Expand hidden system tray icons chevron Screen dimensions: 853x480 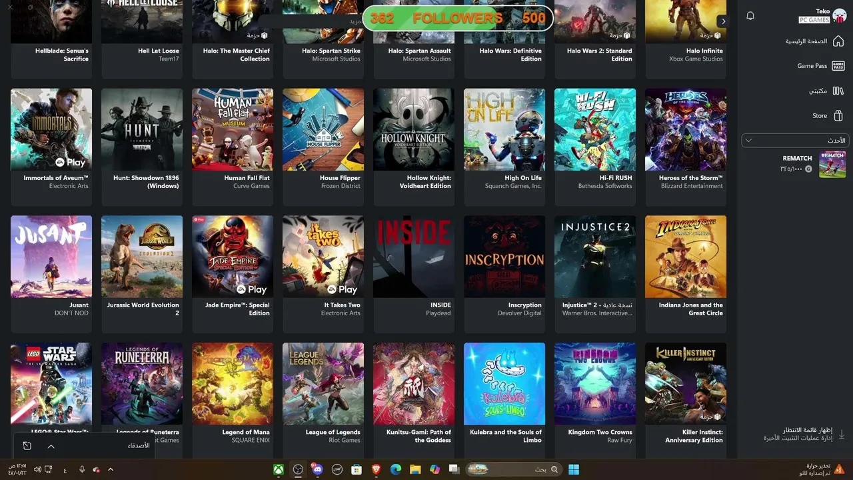[x=111, y=469]
